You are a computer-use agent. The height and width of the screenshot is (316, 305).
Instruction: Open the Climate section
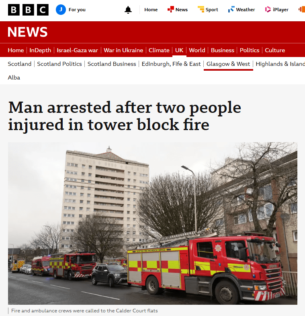pyautogui.click(x=159, y=50)
